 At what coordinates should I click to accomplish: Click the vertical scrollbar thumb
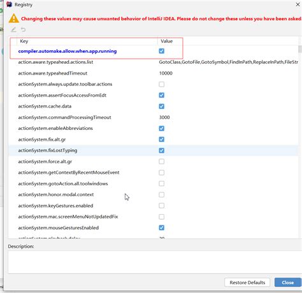click(300, 49)
